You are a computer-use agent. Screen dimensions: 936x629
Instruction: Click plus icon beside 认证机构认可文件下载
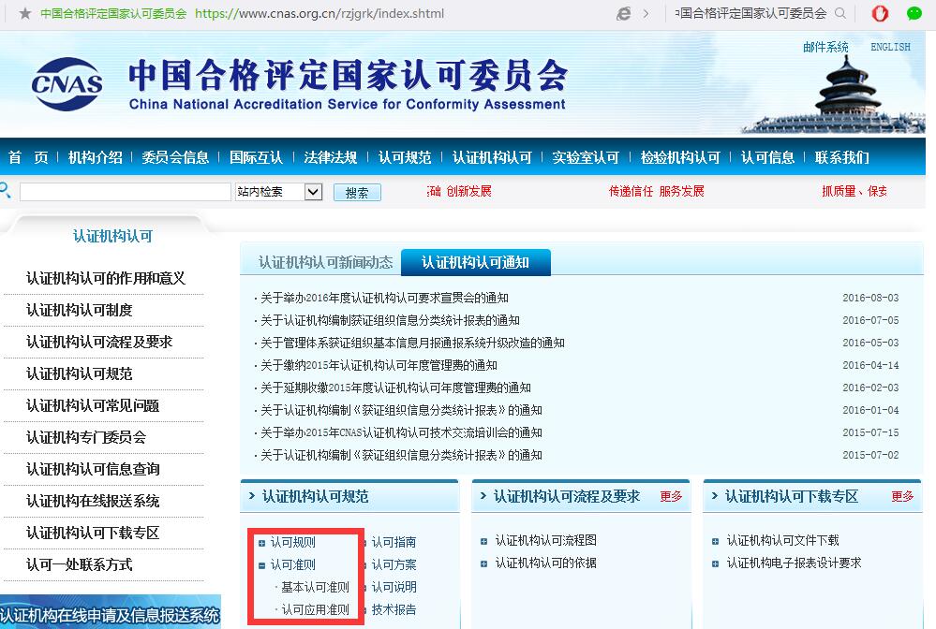(715, 541)
